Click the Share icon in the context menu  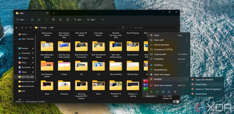169,92
